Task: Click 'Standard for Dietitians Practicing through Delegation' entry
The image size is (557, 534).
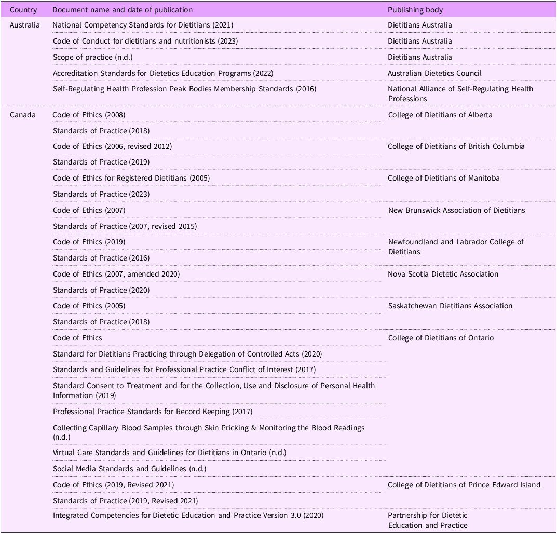Action: (x=187, y=354)
